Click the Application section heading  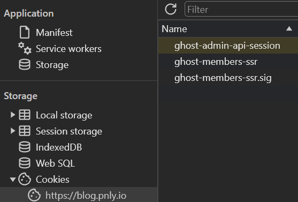(29, 13)
